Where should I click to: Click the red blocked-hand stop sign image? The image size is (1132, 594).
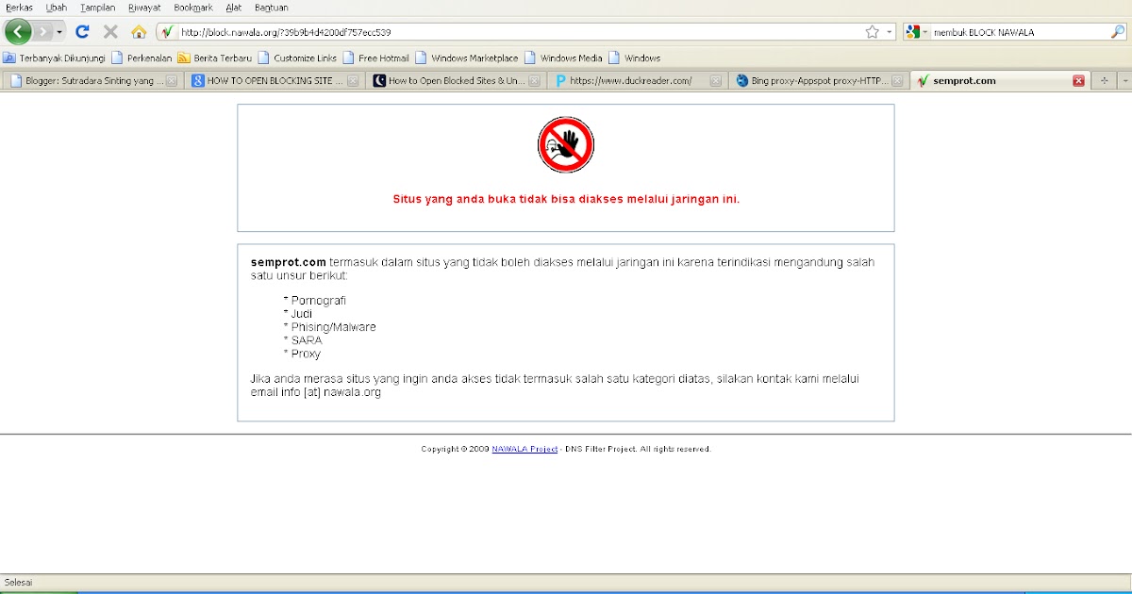click(x=566, y=145)
